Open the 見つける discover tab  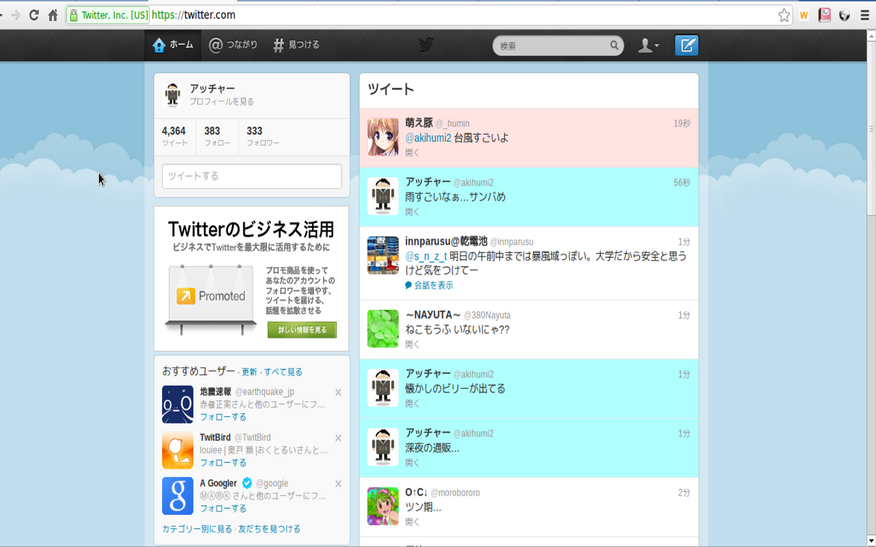tap(296, 45)
